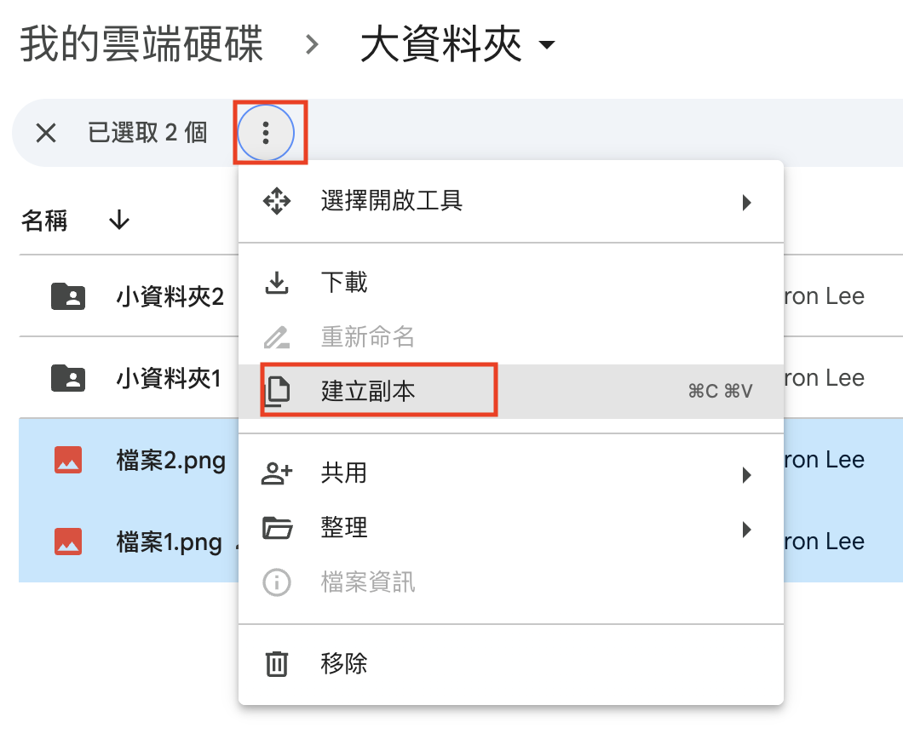Choose 下載 in the context menu
The width and height of the screenshot is (903, 751).
[x=344, y=283]
